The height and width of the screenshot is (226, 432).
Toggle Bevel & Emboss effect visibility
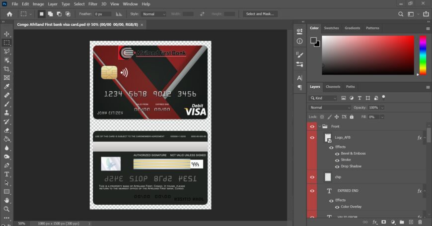[x=337, y=154]
